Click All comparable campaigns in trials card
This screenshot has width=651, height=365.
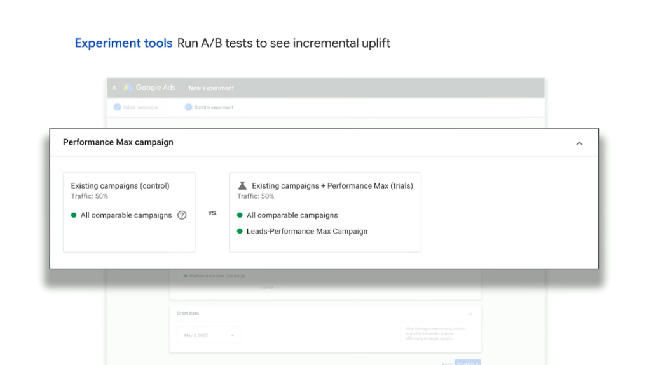point(292,215)
